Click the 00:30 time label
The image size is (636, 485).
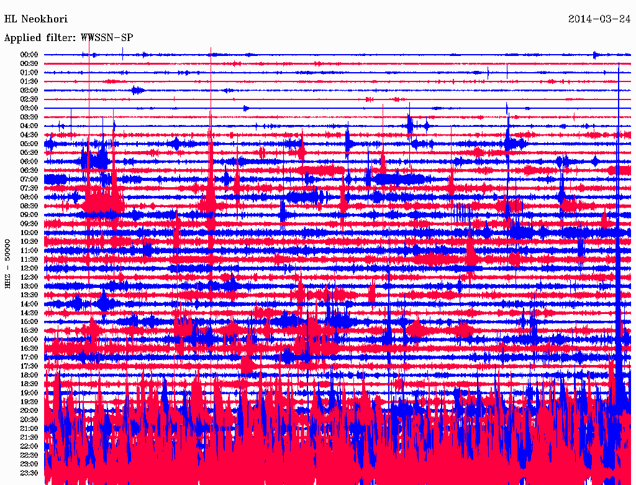coord(29,64)
